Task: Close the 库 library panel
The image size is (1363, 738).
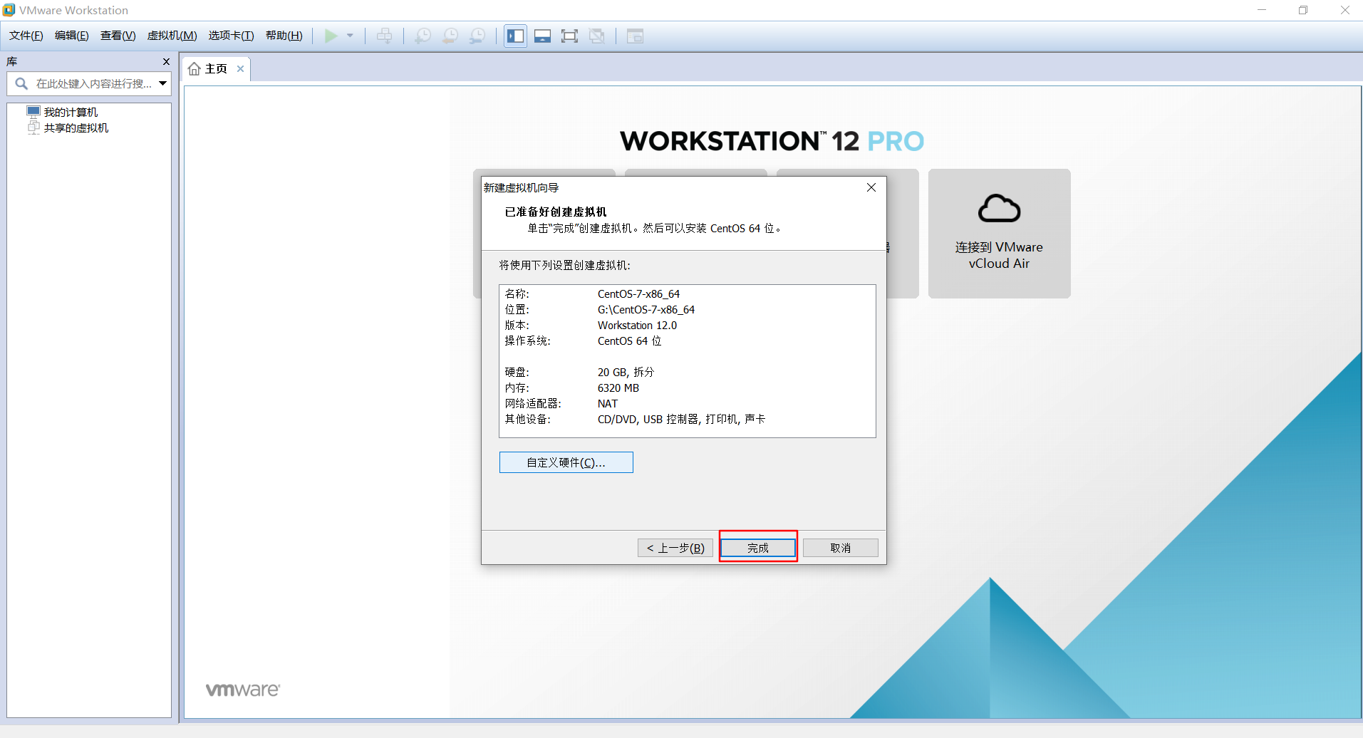Action: click(x=166, y=62)
